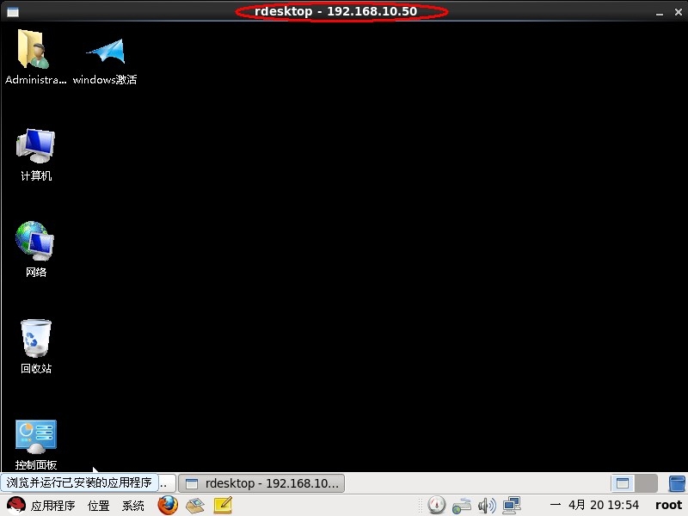The width and height of the screenshot is (688, 516).
Task: Open the 应用程序 menu
Action: pos(52,506)
